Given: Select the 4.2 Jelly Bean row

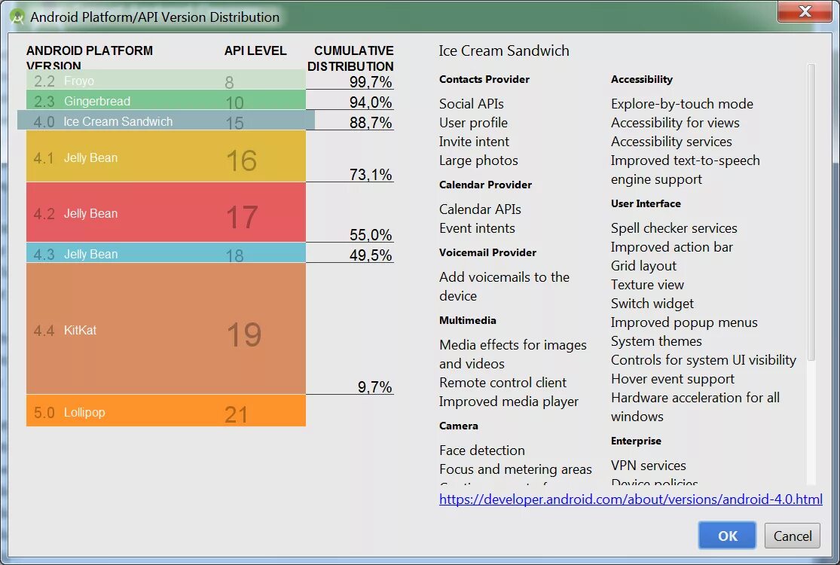Looking at the screenshot, I should tap(166, 212).
